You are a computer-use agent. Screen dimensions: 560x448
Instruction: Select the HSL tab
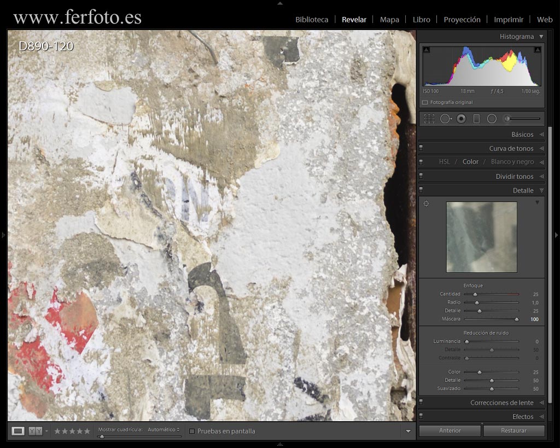[444, 162]
